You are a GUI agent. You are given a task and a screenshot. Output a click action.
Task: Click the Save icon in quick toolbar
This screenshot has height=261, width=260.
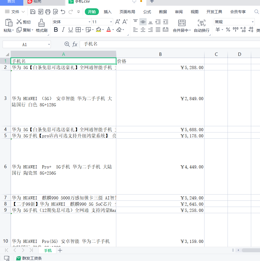[33, 12]
